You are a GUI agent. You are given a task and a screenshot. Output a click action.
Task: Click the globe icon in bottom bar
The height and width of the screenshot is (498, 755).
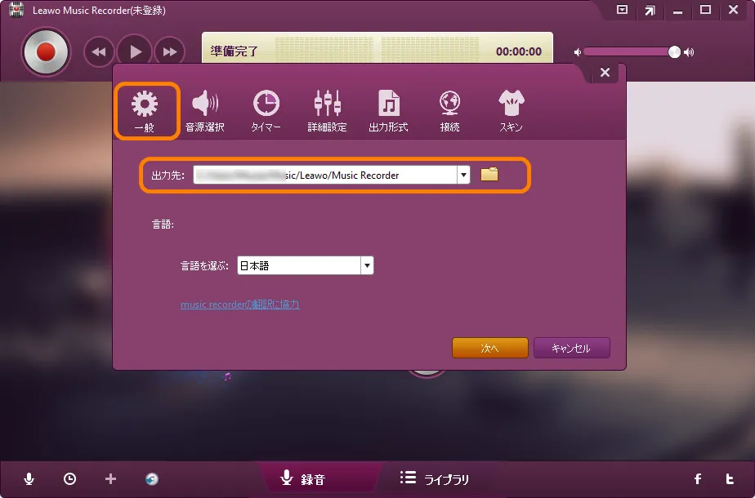pyautogui.click(x=152, y=478)
